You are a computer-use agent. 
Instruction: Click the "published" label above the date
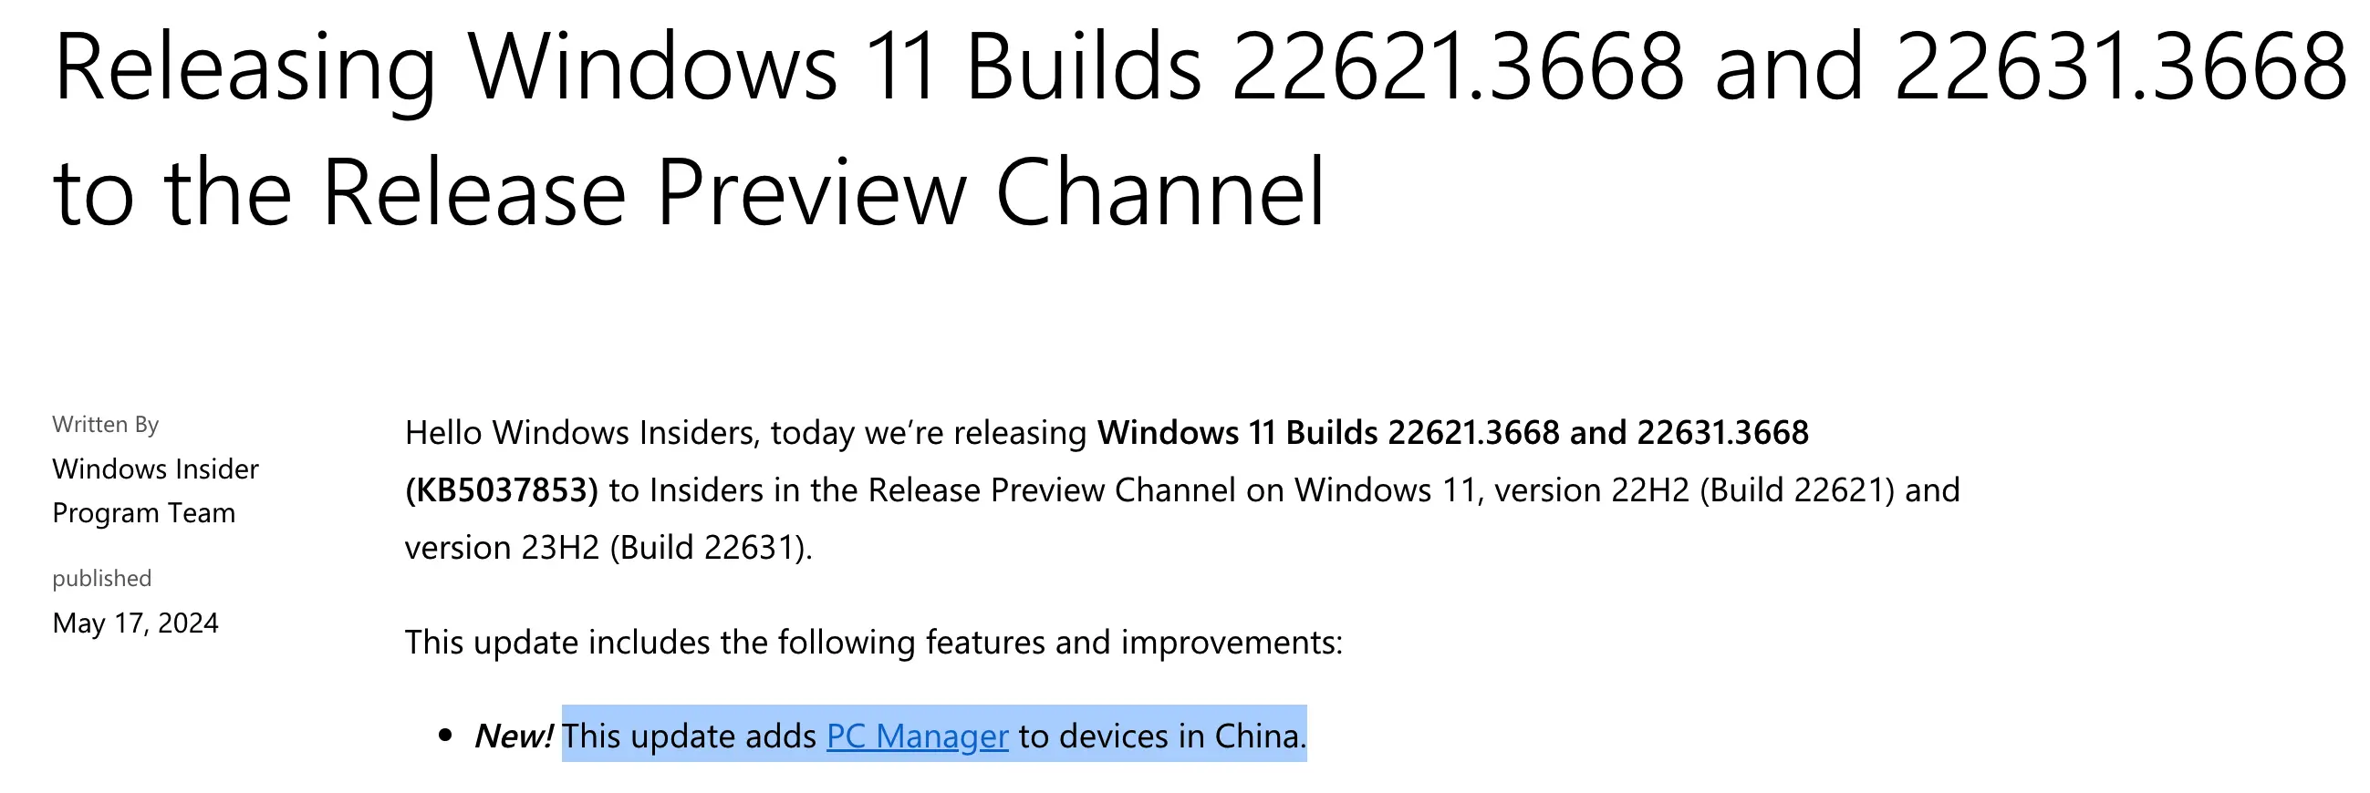click(101, 578)
